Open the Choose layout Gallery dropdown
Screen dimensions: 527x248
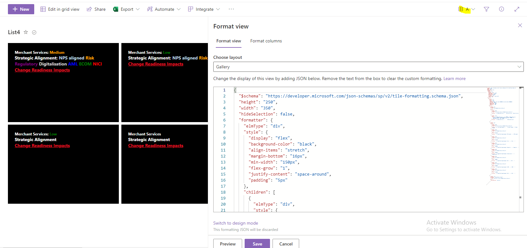pyautogui.click(x=368, y=67)
